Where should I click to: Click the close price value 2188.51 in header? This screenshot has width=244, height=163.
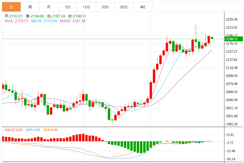80,16
